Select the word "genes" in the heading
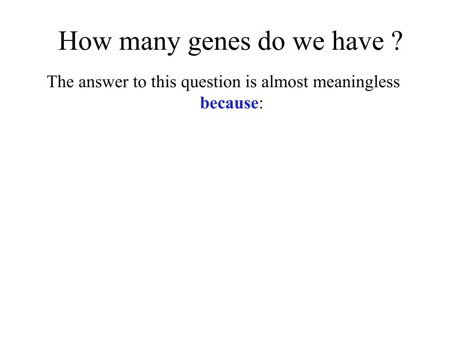 tap(219, 44)
